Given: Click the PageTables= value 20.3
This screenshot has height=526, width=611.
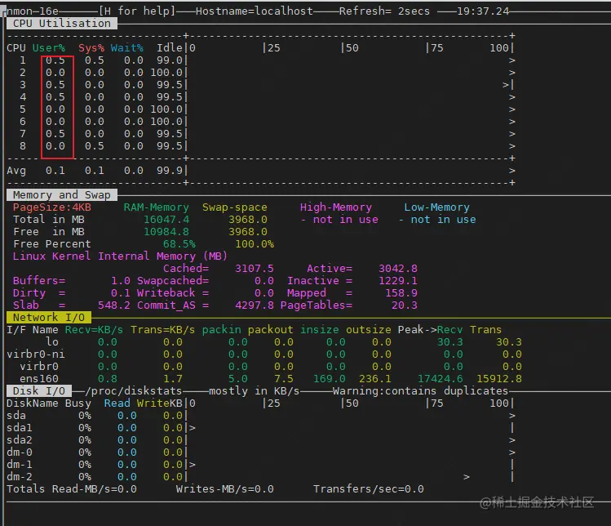Looking at the screenshot, I should pyautogui.click(x=405, y=305).
